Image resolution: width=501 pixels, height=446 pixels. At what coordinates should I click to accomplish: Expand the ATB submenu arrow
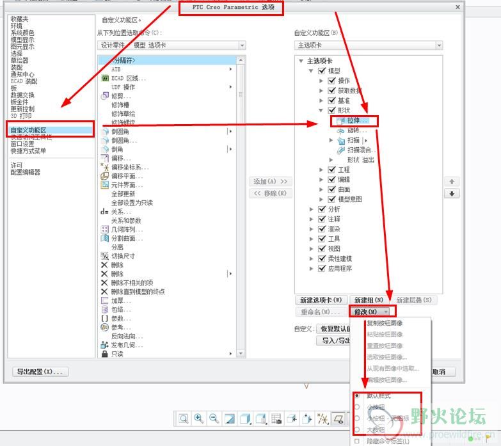click(x=230, y=69)
